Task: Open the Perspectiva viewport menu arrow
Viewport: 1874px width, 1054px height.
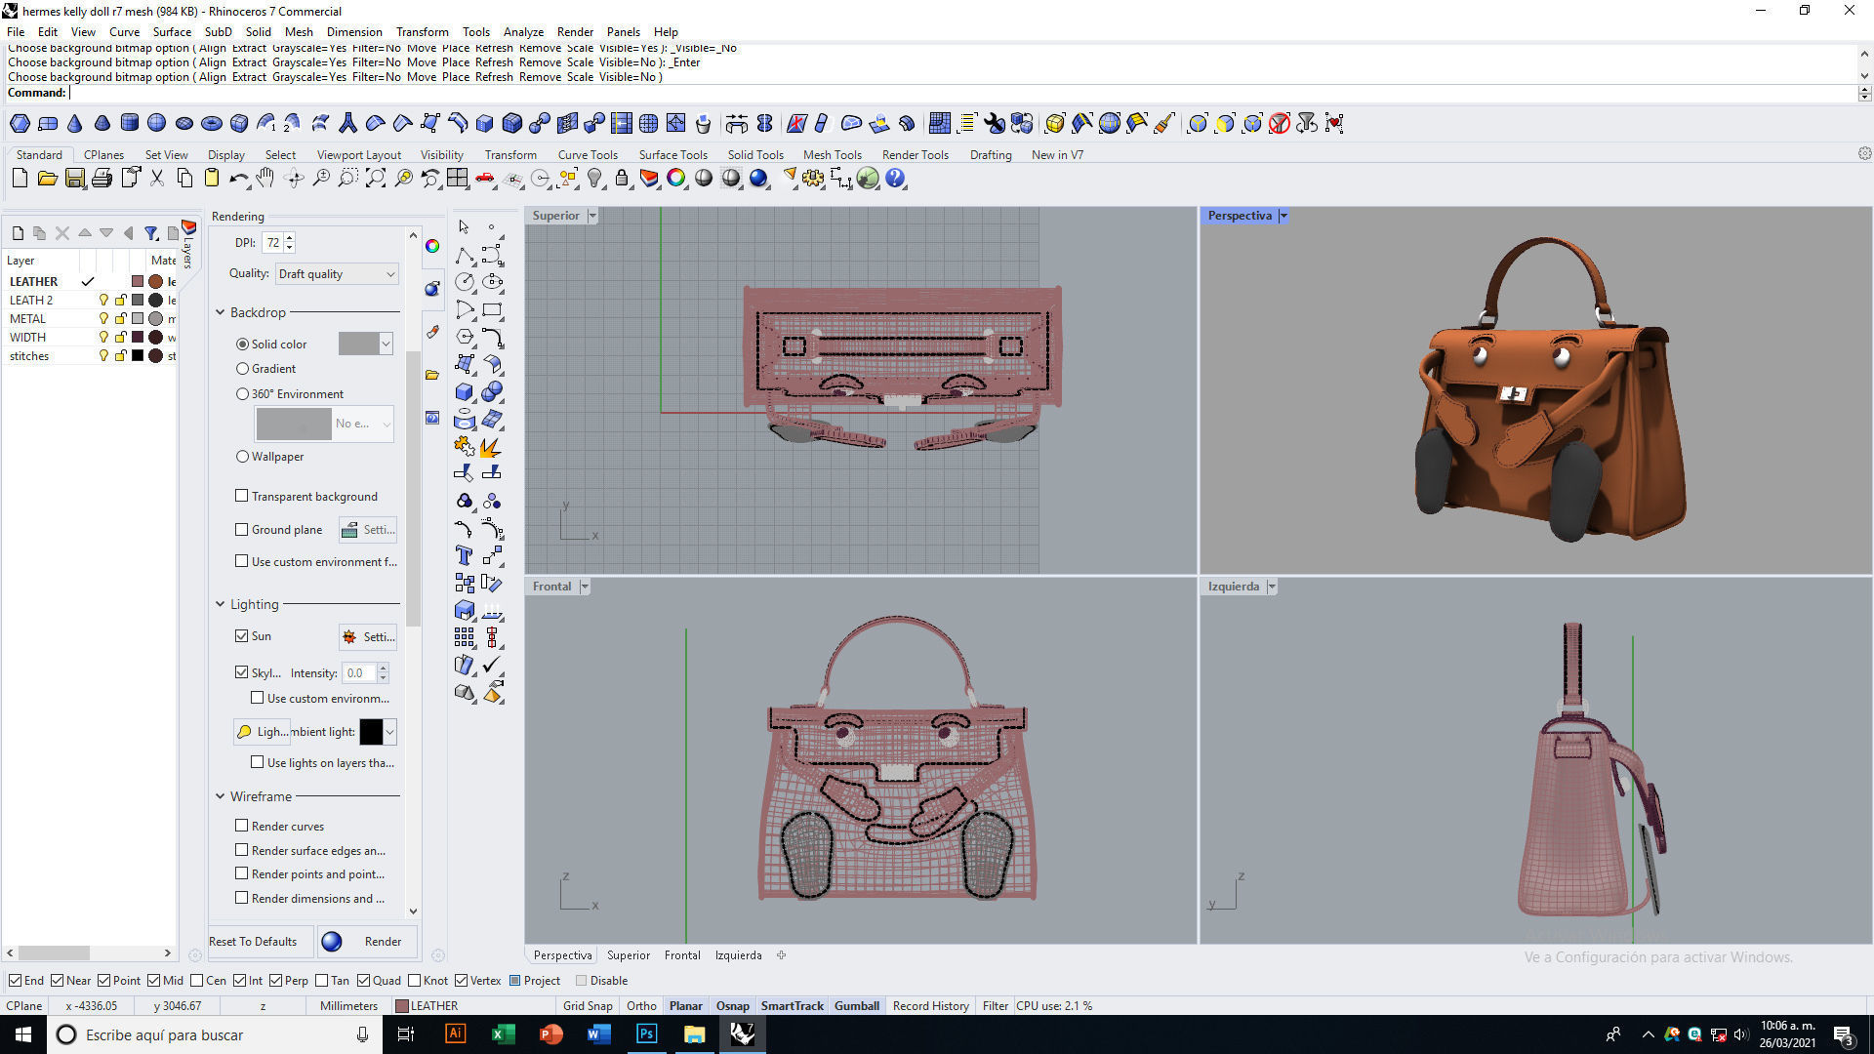Action: [x=1283, y=216]
